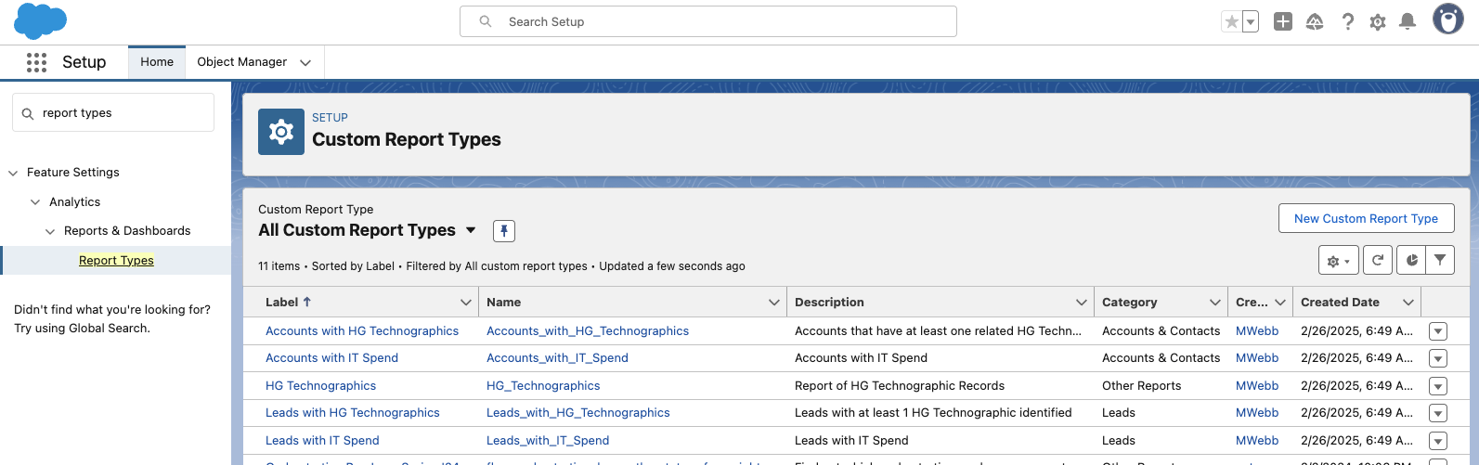This screenshot has width=1479, height=465.
Task: Click 'Other Reports' category cell
Action: click(1141, 386)
